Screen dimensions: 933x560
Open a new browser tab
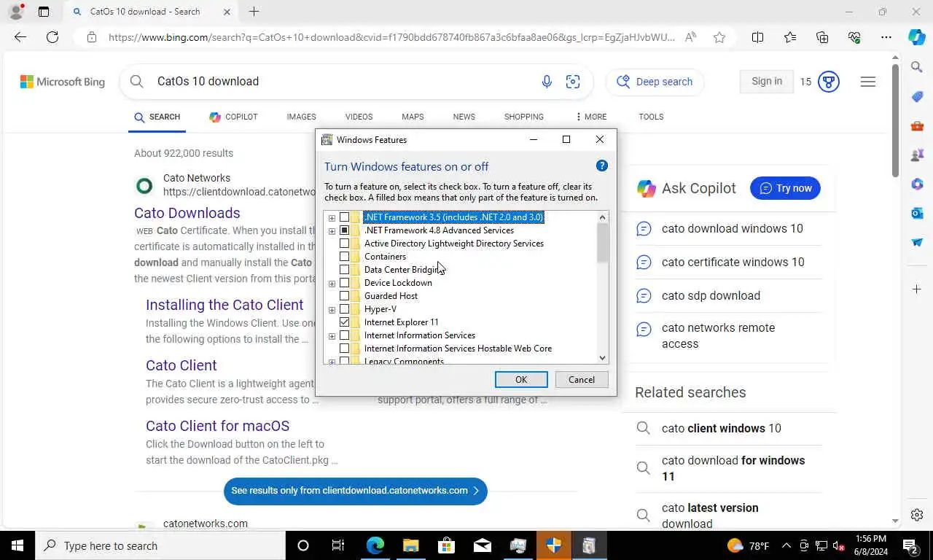click(254, 12)
